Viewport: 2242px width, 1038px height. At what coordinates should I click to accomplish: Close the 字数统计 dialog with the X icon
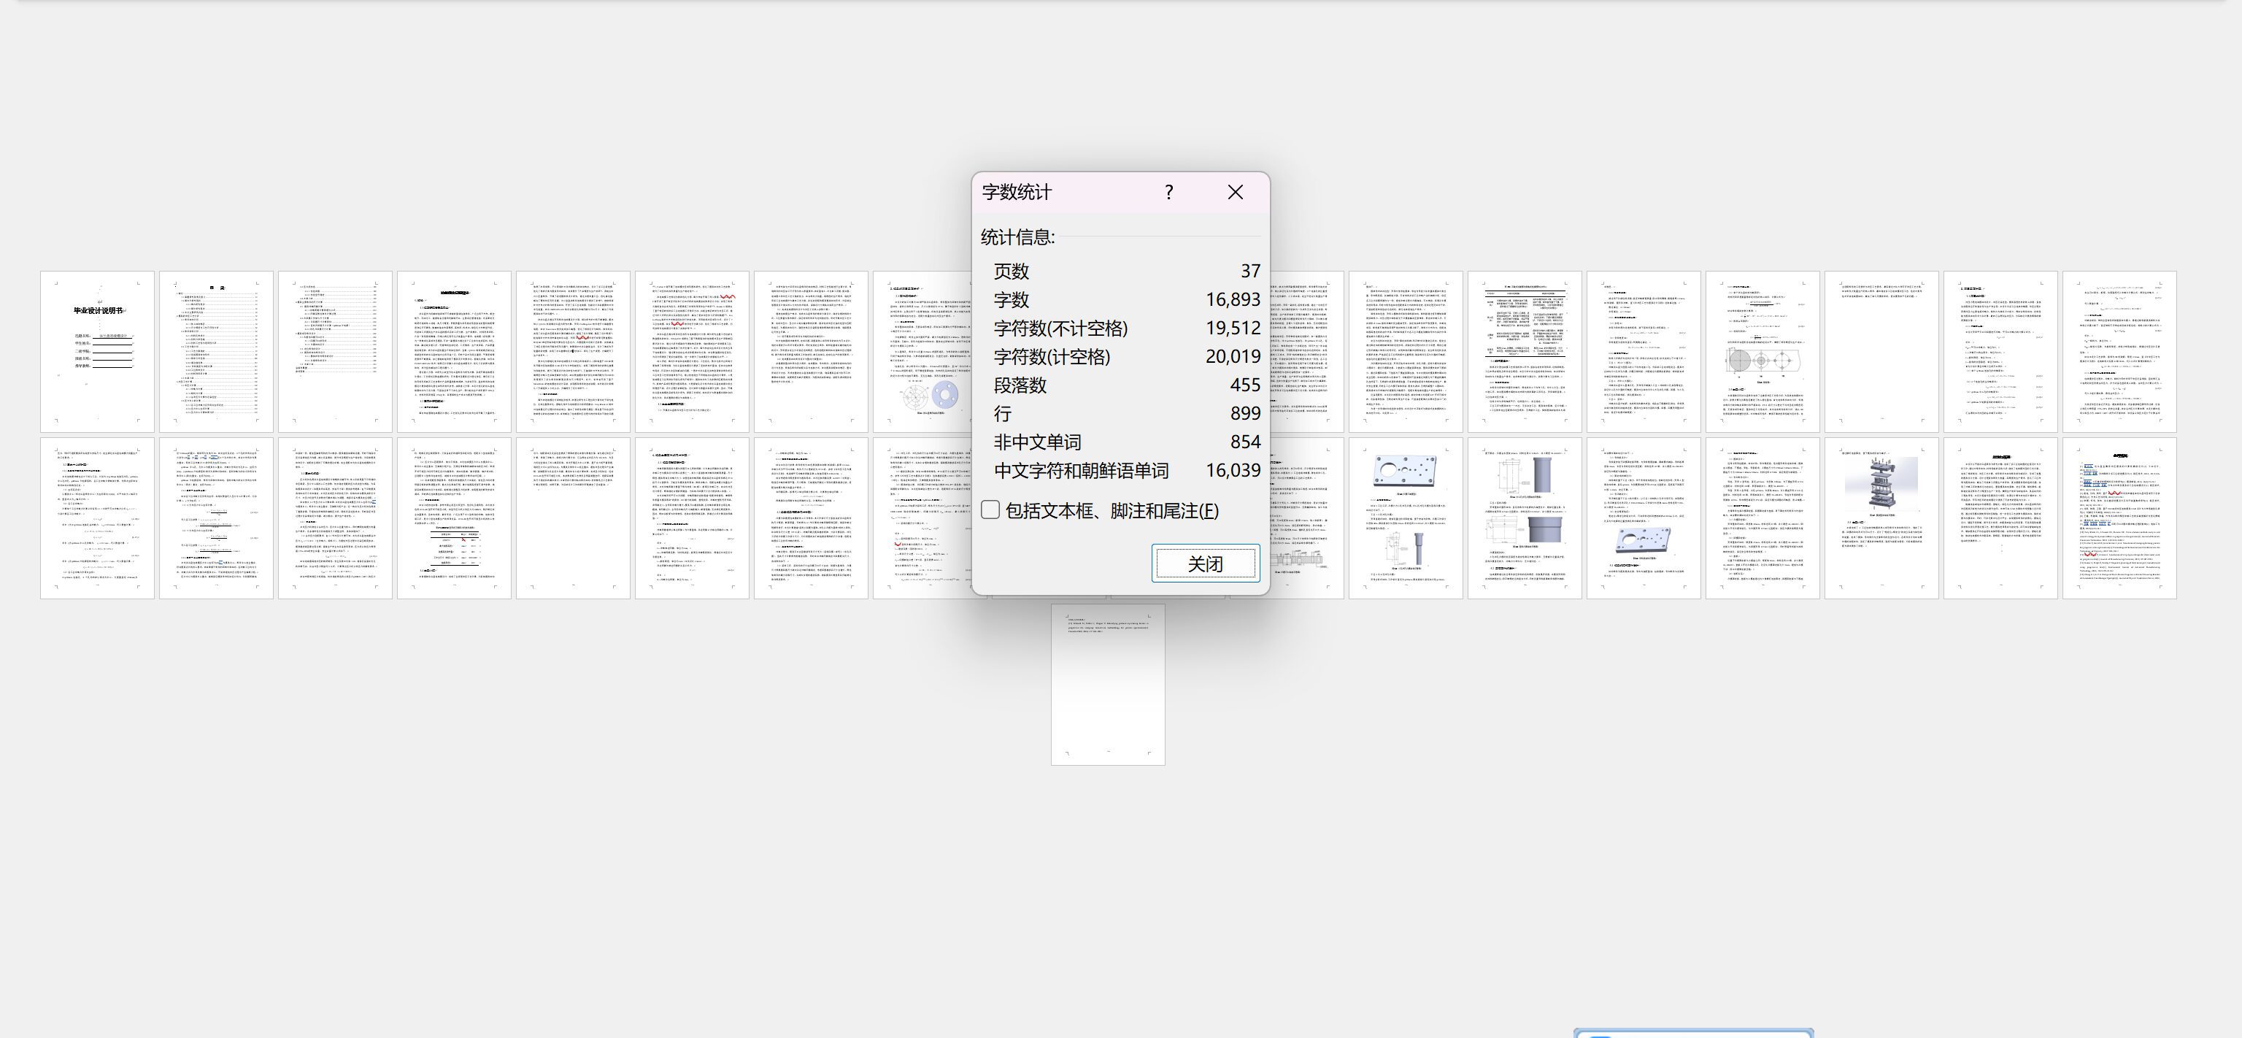(1235, 193)
